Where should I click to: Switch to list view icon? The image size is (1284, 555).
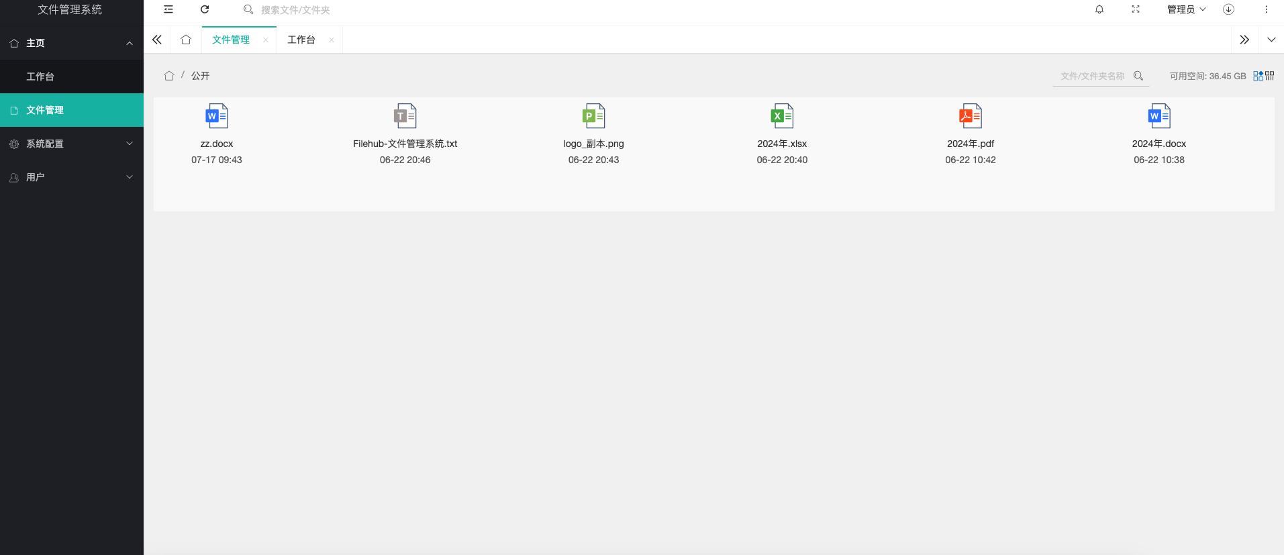coord(1270,76)
